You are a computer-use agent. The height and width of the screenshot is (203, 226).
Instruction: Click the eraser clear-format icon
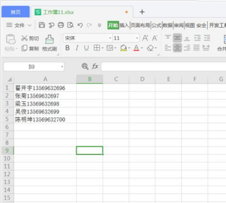[150, 48]
